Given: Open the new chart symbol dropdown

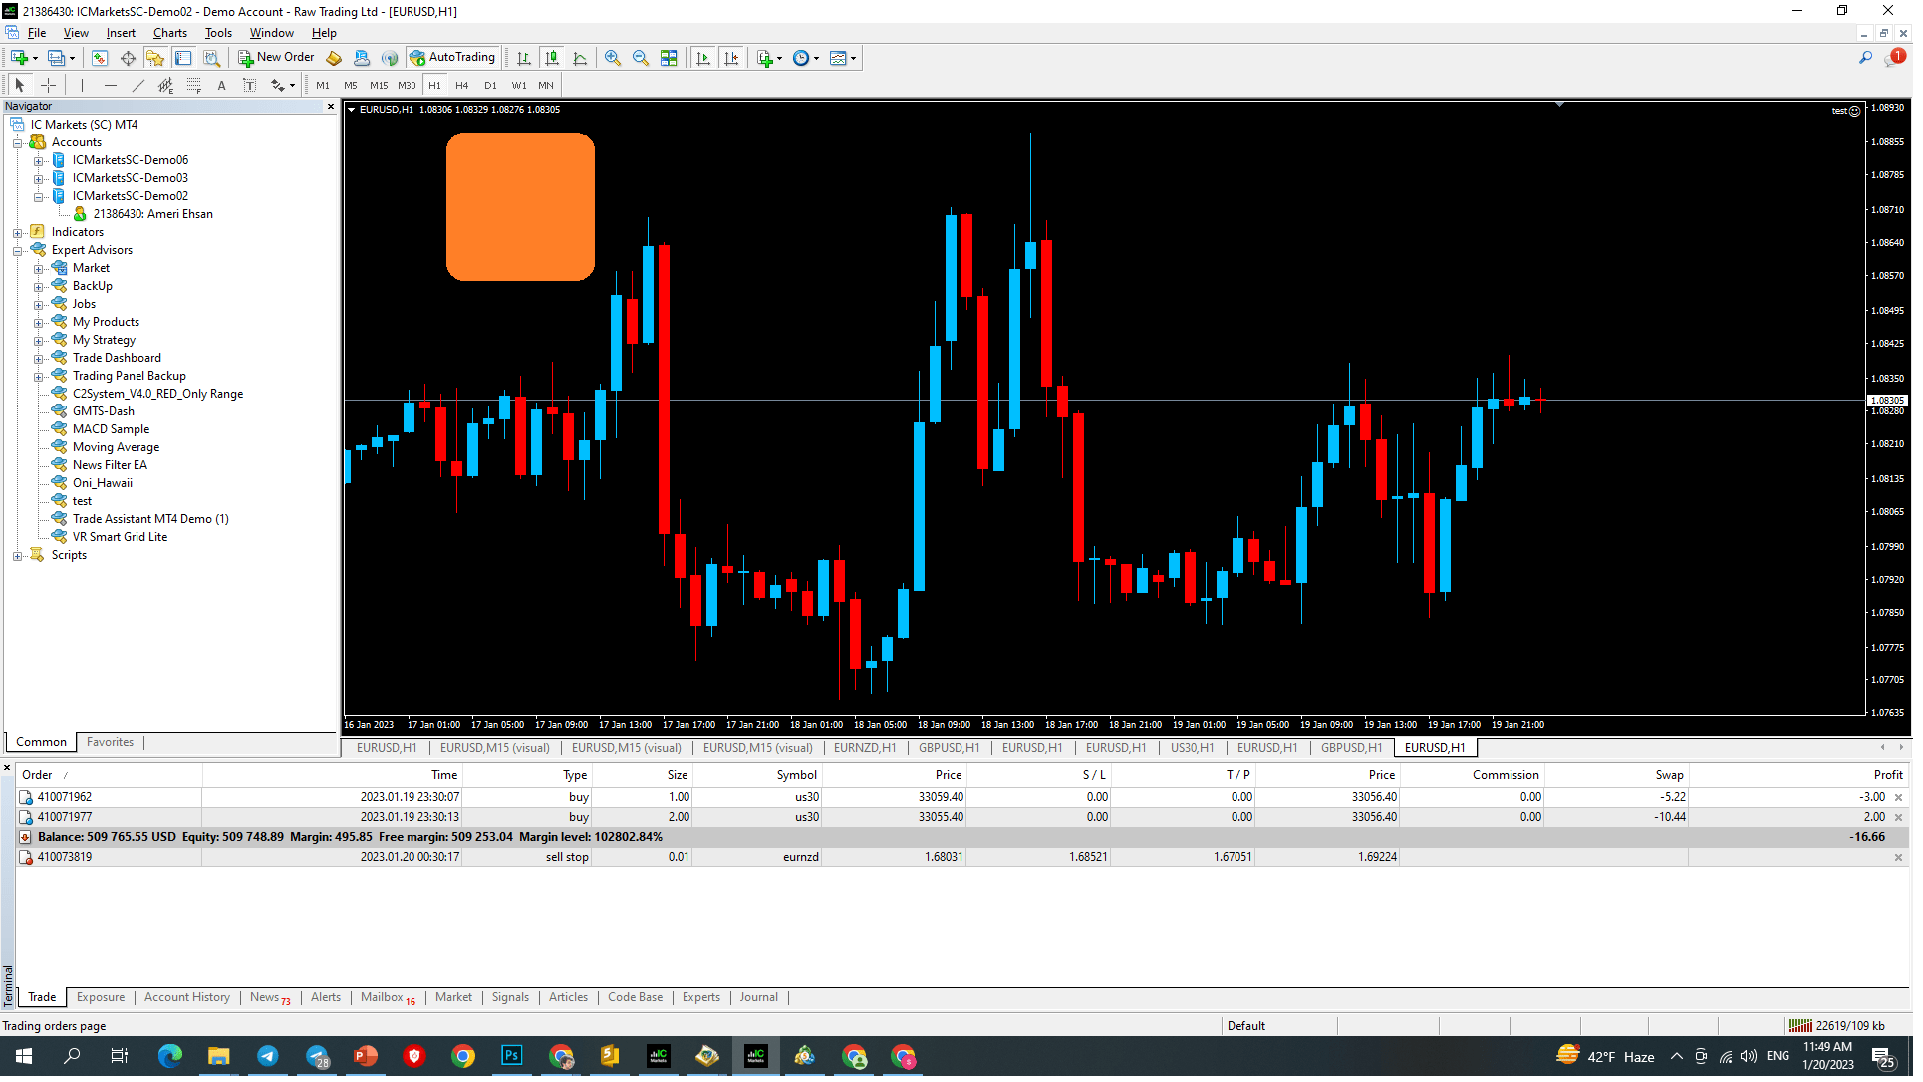Looking at the screenshot, I should pyautogui.click(x=36, y=58).
